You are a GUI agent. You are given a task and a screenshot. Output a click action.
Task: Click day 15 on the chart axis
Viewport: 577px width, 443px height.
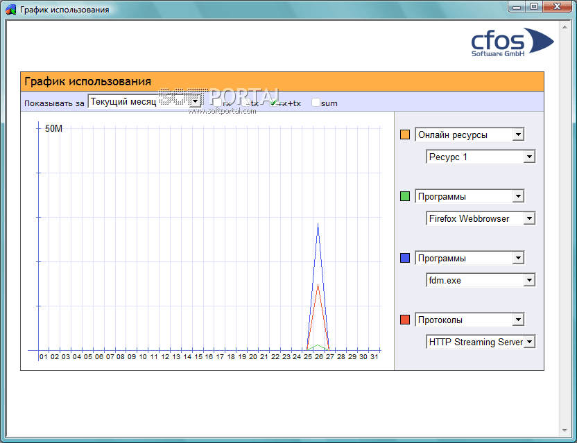198,357
